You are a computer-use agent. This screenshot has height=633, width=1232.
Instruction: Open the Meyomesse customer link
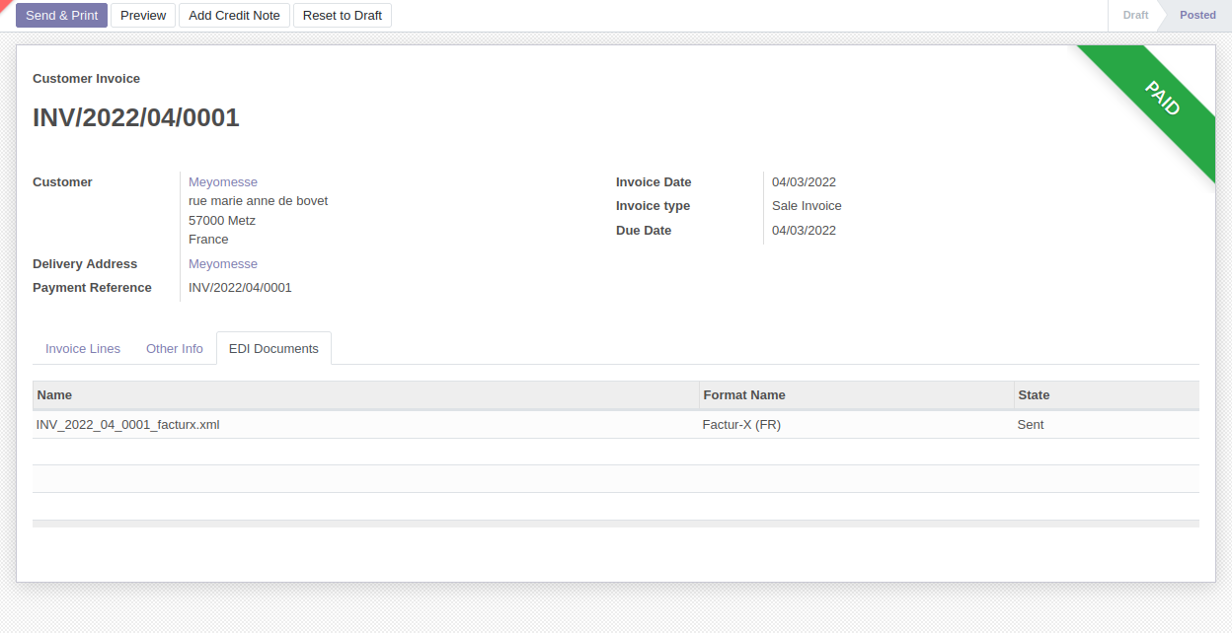(x=223, y=182)
